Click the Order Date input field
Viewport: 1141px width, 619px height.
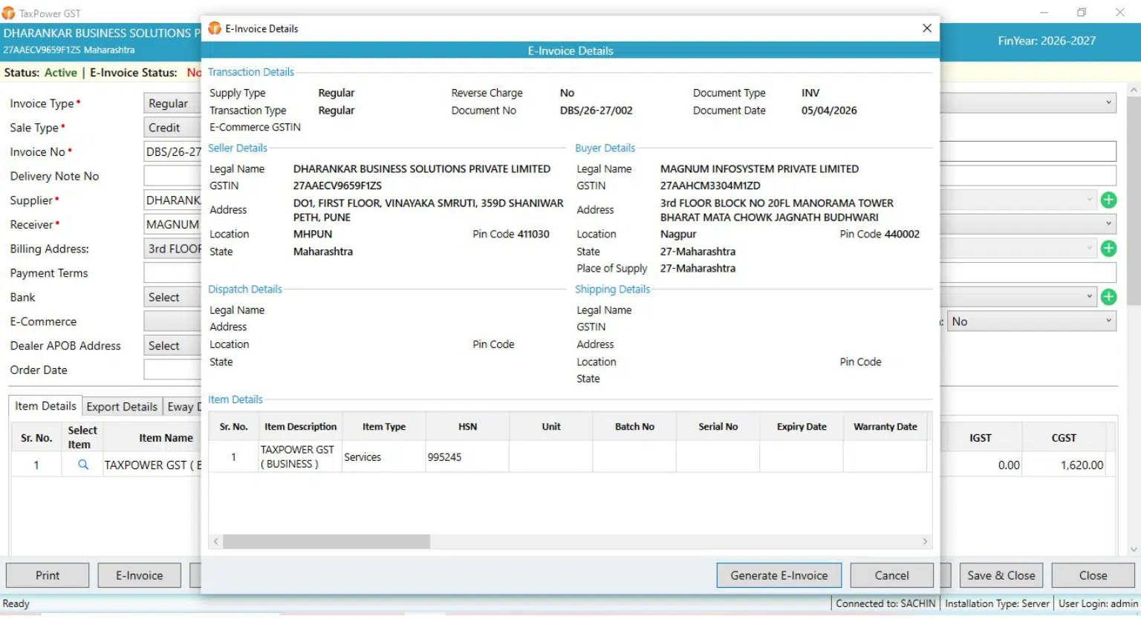point(172,370)
